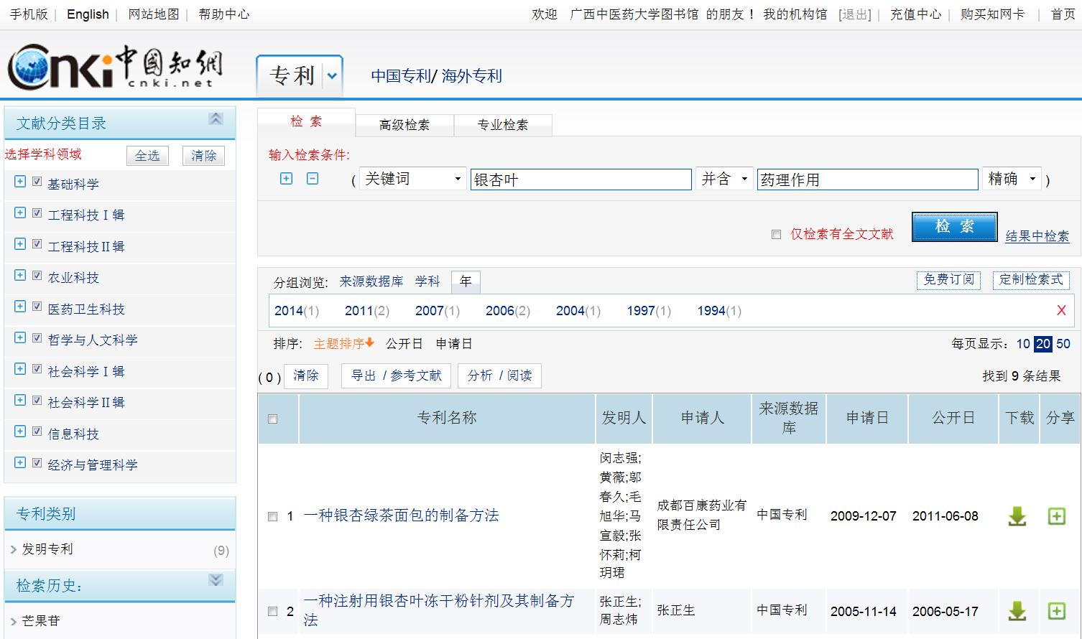Click the CNKI logo
This screenshot has width=1082, height=639.
(115, 67)
